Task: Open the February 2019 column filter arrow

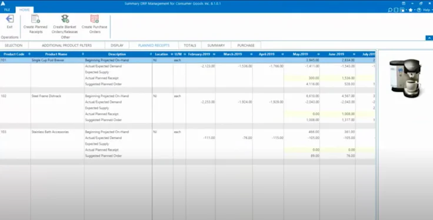Action: (x=214, y=54)
